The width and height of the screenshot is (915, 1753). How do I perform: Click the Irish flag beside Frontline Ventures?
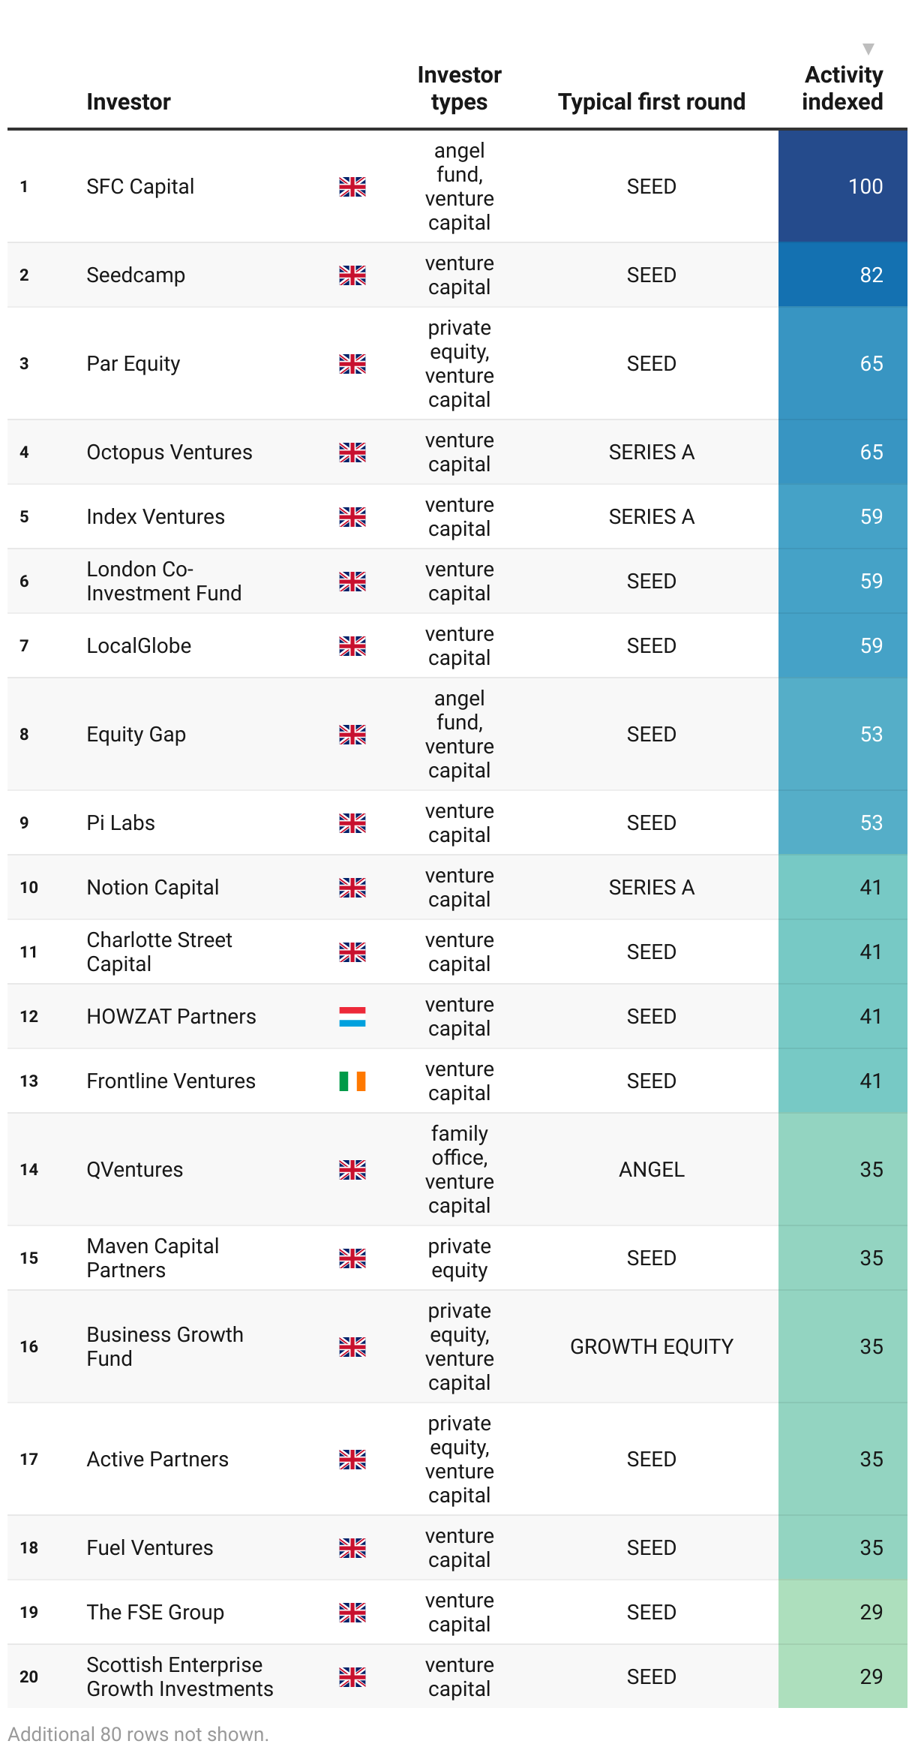[352, 1081]
